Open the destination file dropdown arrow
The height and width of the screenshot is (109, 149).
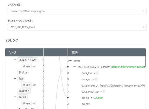click(x=143, y=27)
